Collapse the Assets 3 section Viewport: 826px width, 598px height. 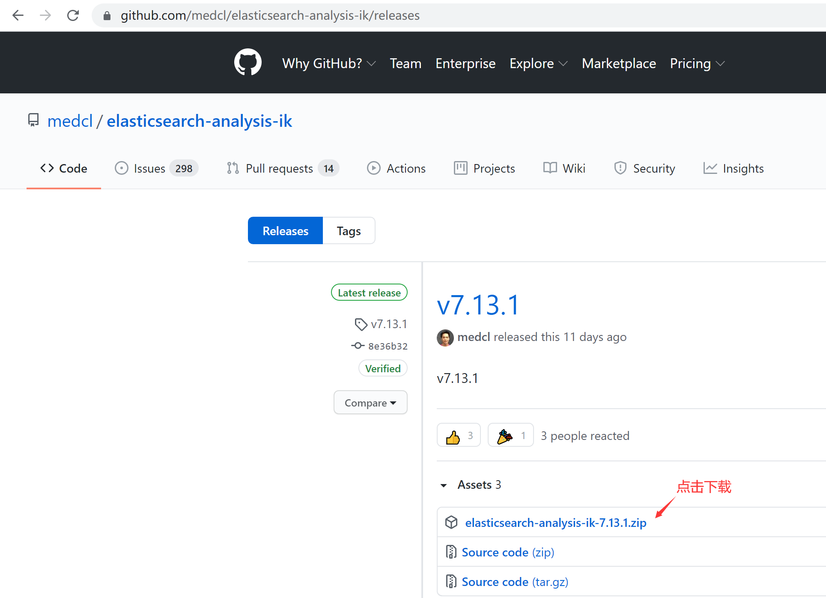pos(471,485)
